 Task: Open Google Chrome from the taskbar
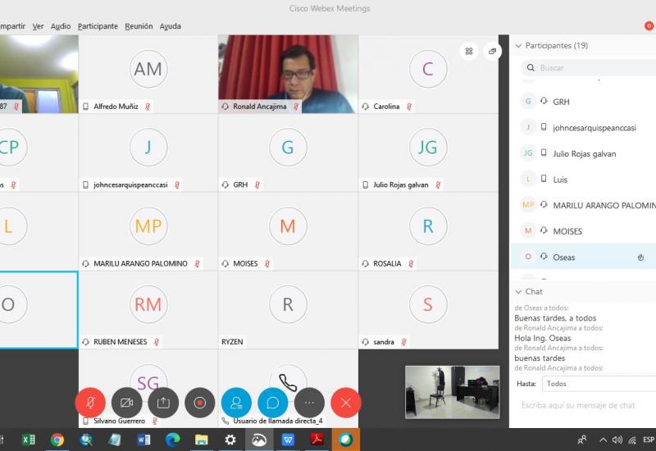pyautogui.click(x=57, y=440)
